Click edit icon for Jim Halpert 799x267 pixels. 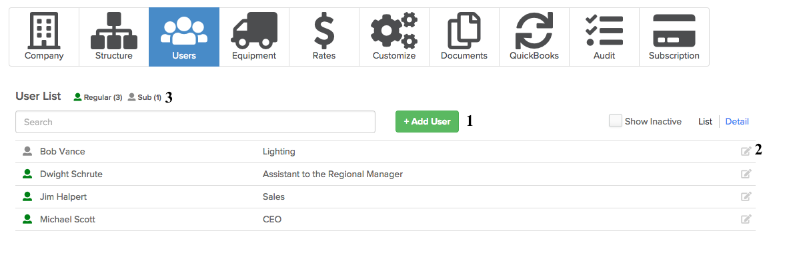coord(746,196)
